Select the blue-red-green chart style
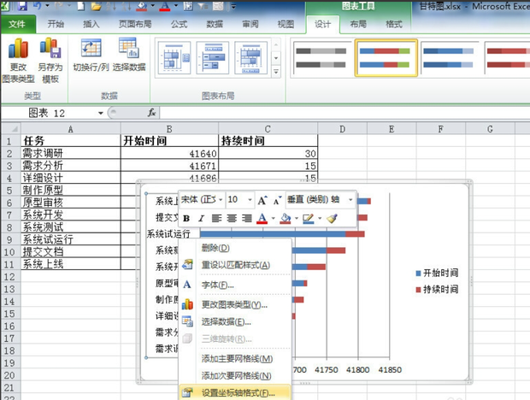 coord(386,58)
